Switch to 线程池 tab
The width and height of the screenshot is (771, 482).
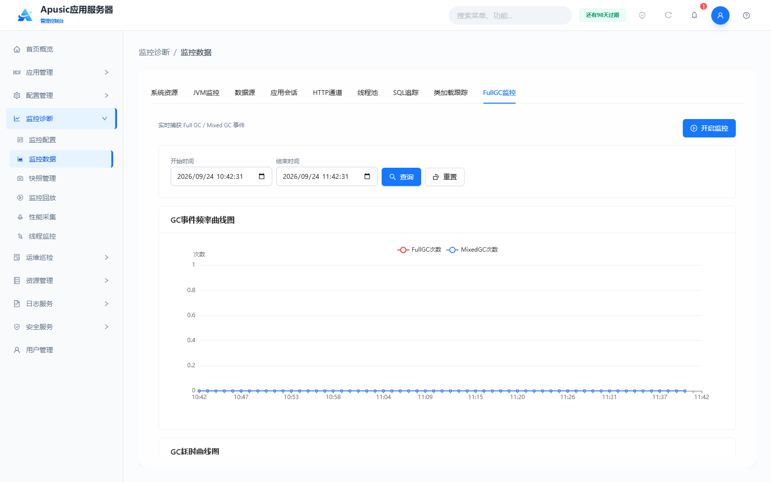368,93
